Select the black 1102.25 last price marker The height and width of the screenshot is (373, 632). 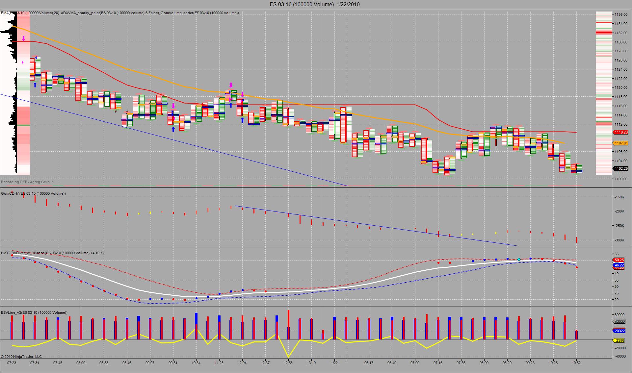620,169
